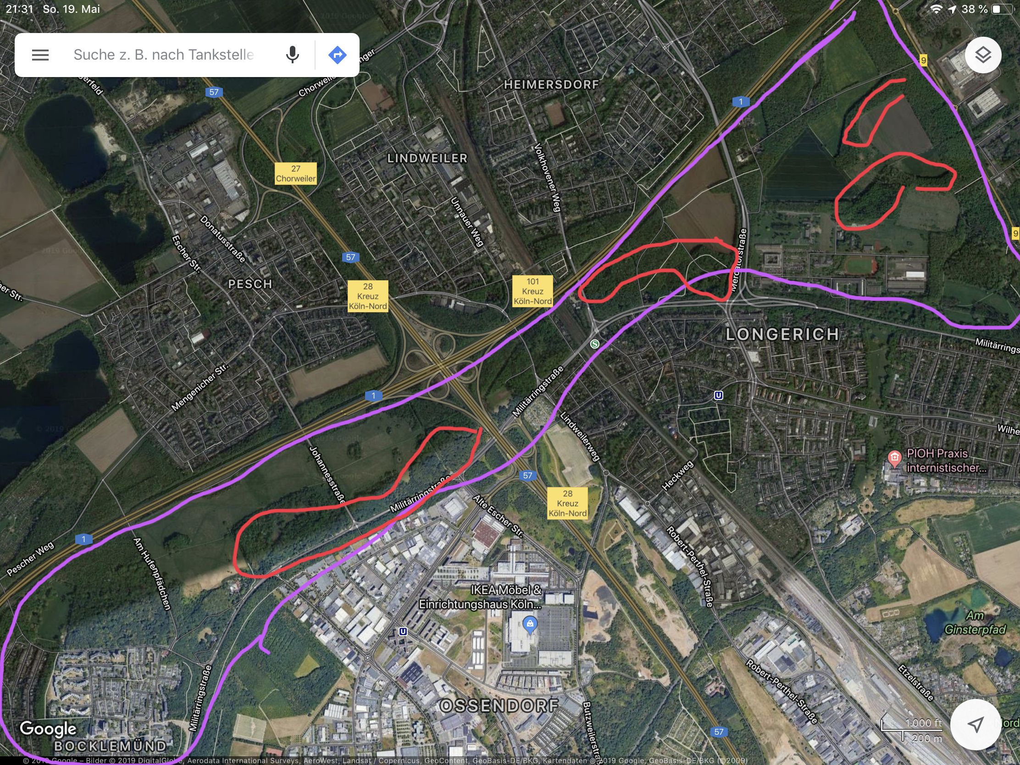
Task: Select the PIOH Praxis medical pin
Action: click(895, 459)
